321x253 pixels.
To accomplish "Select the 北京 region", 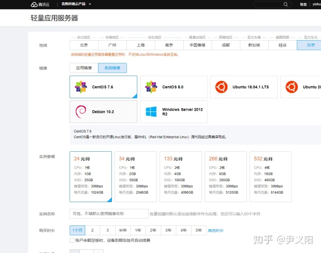I will tap(84, 45).
